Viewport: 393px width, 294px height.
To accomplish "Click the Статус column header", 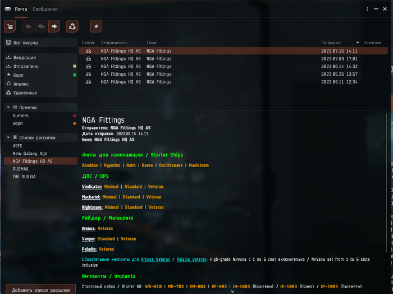I will 88,43.
